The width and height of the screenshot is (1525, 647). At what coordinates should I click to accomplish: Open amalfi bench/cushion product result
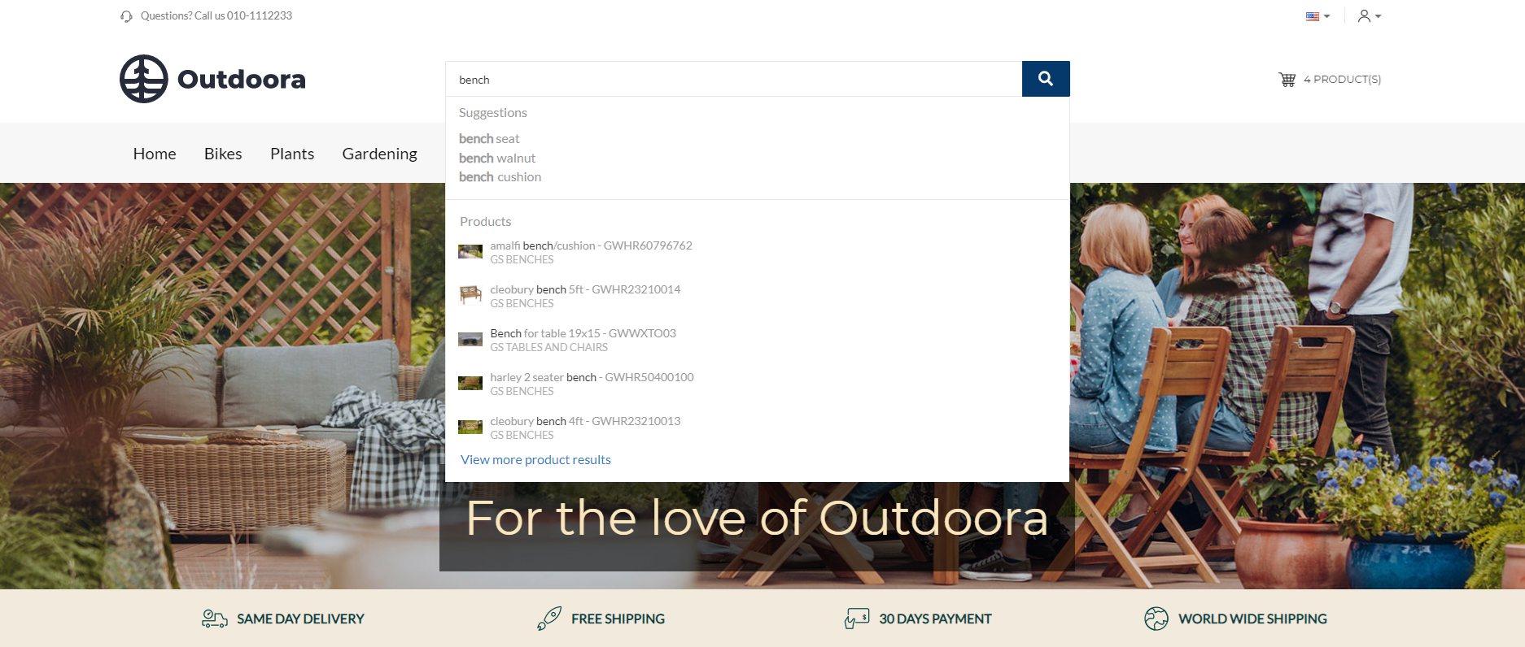point(591,245)
